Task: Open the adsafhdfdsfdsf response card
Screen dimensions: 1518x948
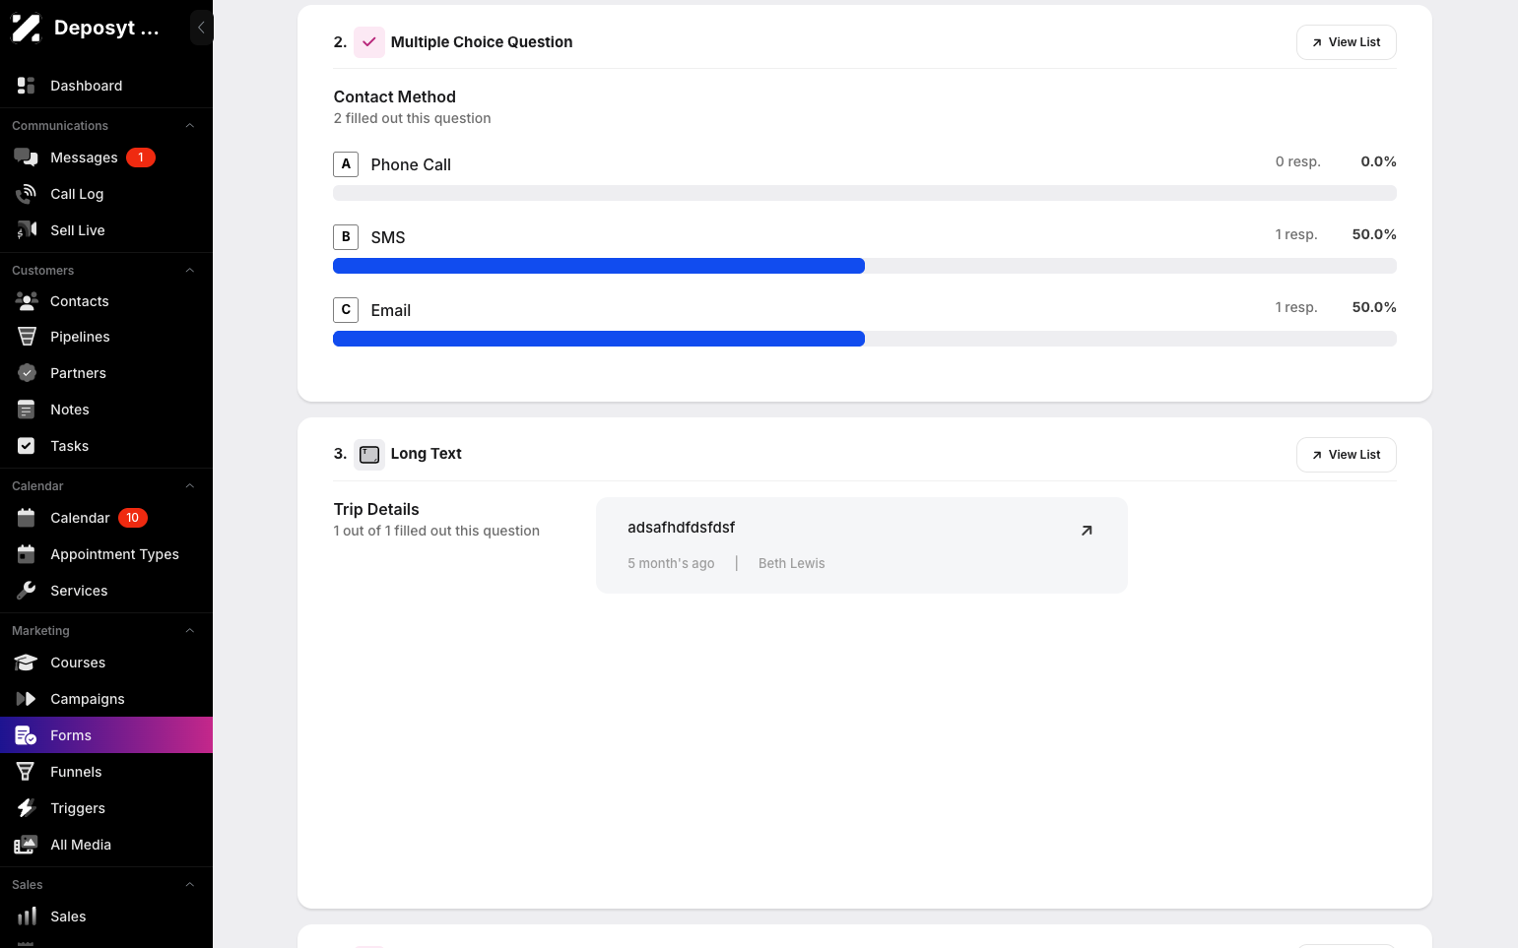Action: 862,545
